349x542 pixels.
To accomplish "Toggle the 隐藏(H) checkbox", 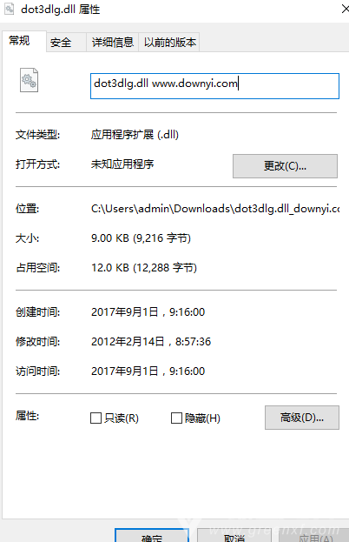I will pyautogui.click(x=176, y=418).
